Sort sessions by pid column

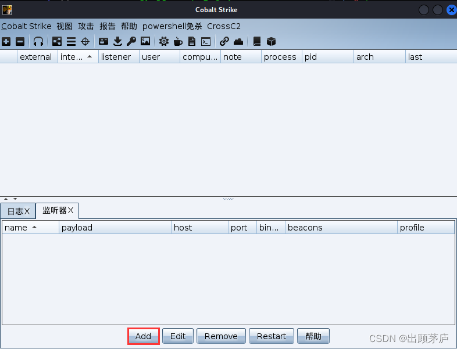click(328, 57)
